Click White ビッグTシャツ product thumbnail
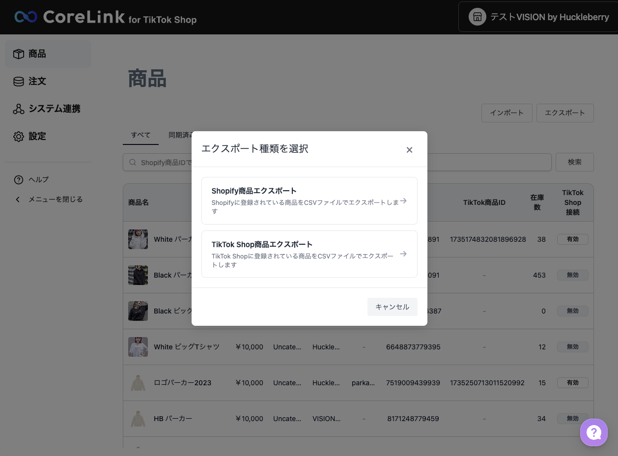The height and width of the screenshot is (456, 618). click(138, 347)
